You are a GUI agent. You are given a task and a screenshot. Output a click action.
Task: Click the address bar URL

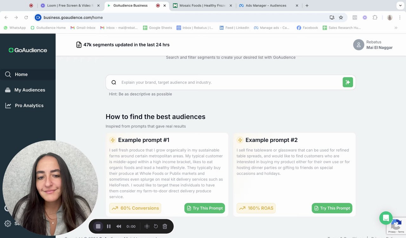click(73, 17)
